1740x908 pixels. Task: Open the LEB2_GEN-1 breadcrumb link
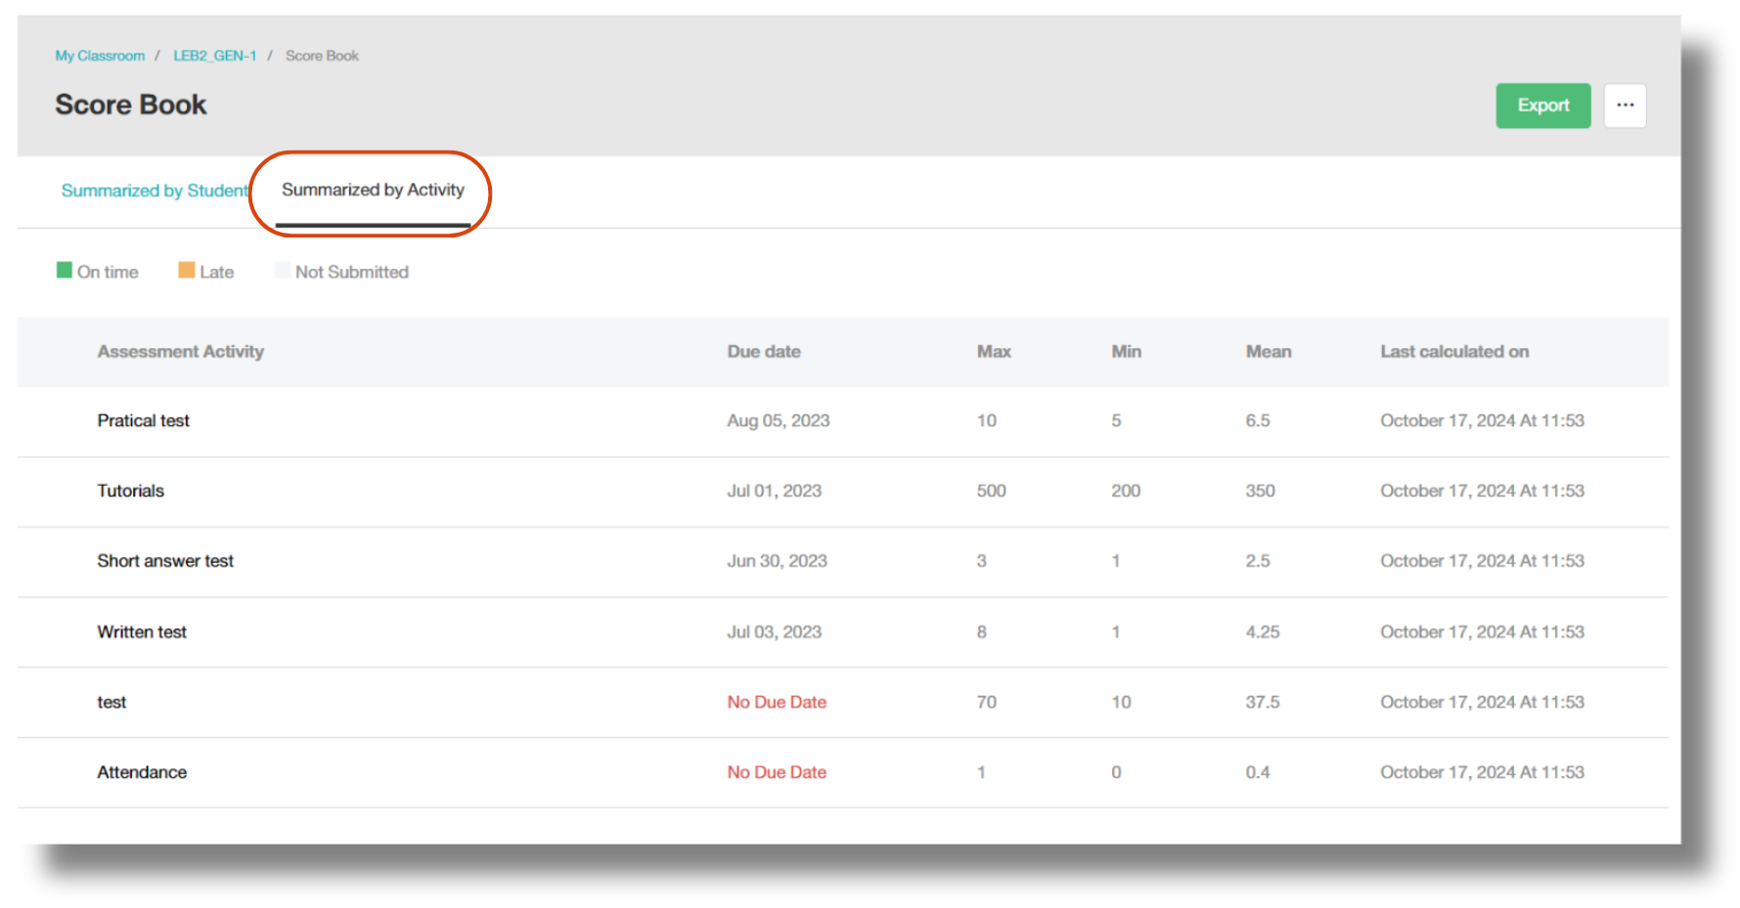pyautogui.click(x=214, y=56)
